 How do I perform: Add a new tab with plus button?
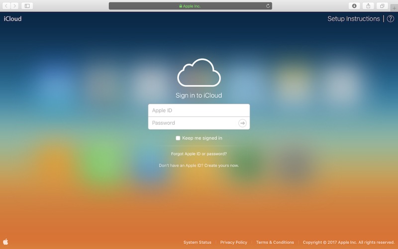pyautogui.click(x=394, y=8)
